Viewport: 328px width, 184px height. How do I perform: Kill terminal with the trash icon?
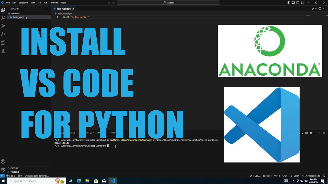pos(311,133)
